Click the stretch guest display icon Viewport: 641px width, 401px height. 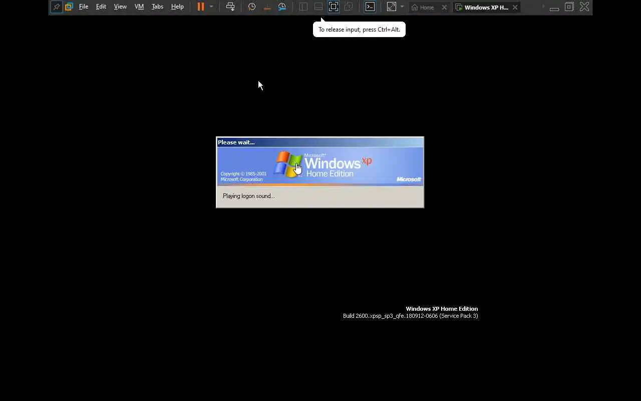pos(392,7)
